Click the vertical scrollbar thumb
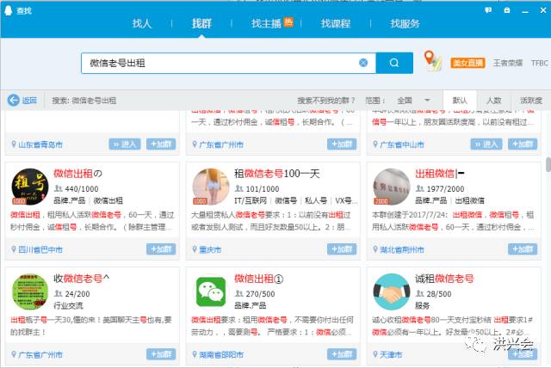Image resolution: width=551 pixels, height=368 pixels. pyautogui.click(x=548, y=164)
